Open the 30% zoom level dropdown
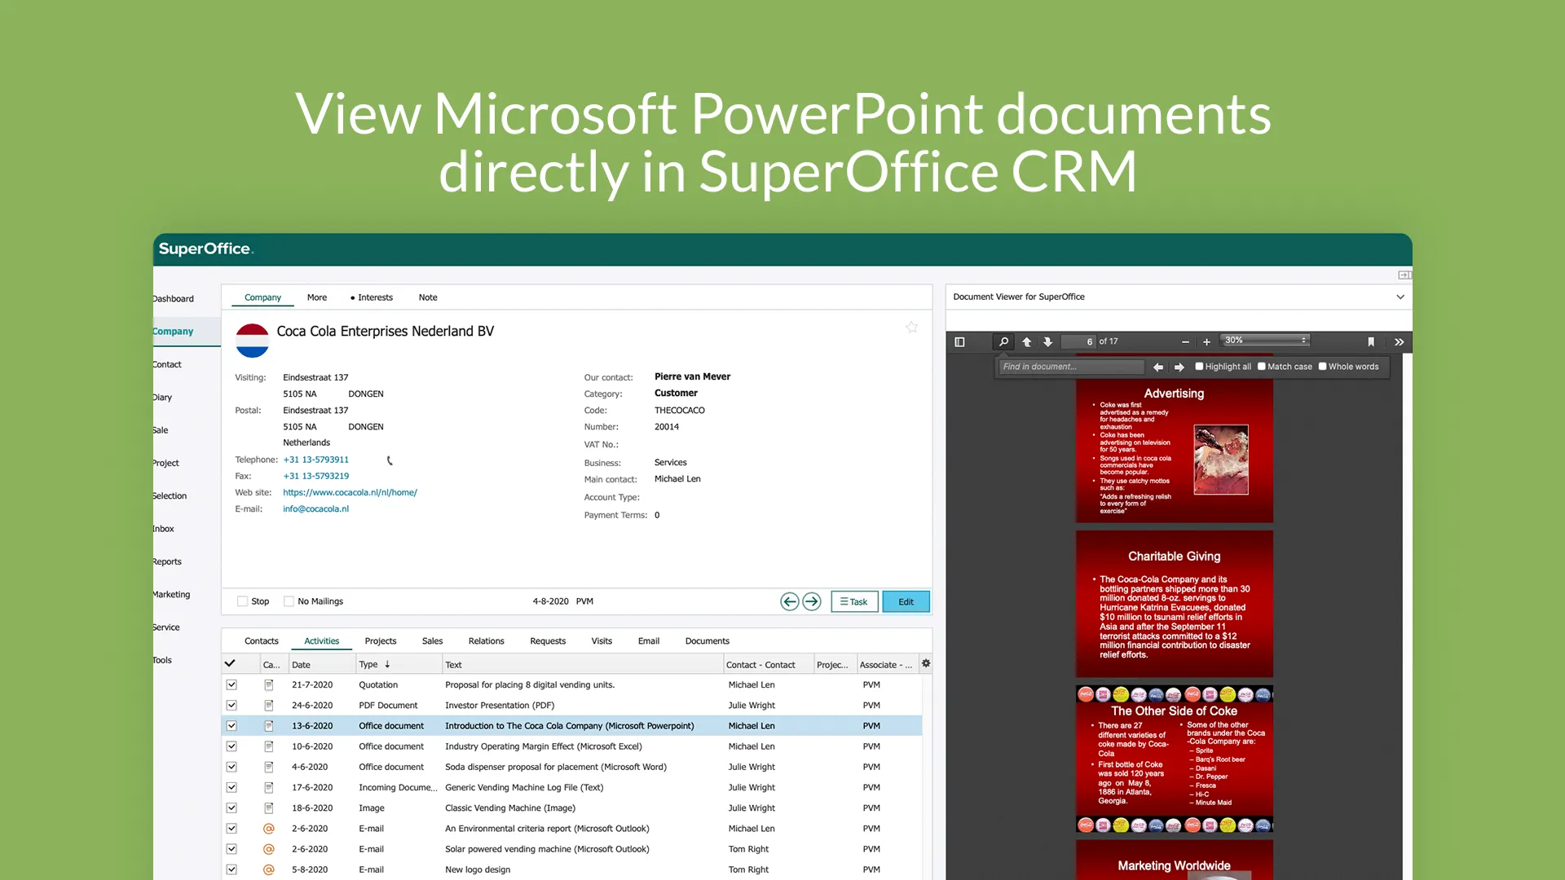The height and width of the screenshot is (880, 1565). (x=1265, y=341)
